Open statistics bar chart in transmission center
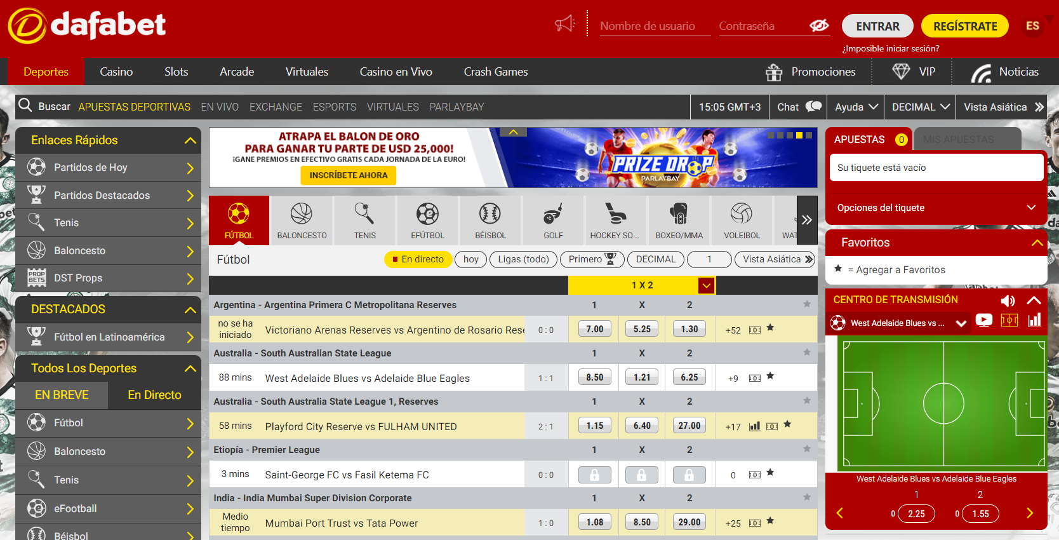Viewport: 1059px width, 540px height. (x=1035, y=320)
